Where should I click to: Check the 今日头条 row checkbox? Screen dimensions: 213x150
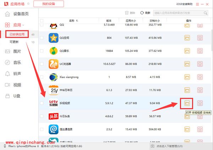(42, 116)
